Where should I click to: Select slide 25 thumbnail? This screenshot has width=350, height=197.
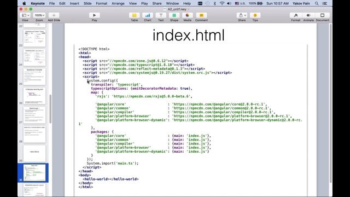(34, 77)
